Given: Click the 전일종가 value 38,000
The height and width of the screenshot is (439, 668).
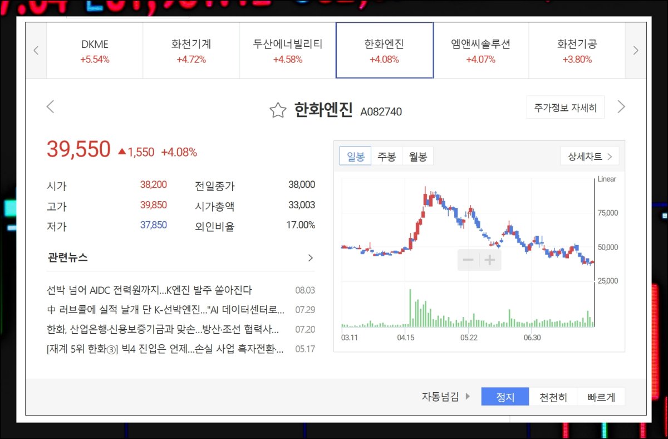Looking at the screenshot, I should tap(302, 185).
